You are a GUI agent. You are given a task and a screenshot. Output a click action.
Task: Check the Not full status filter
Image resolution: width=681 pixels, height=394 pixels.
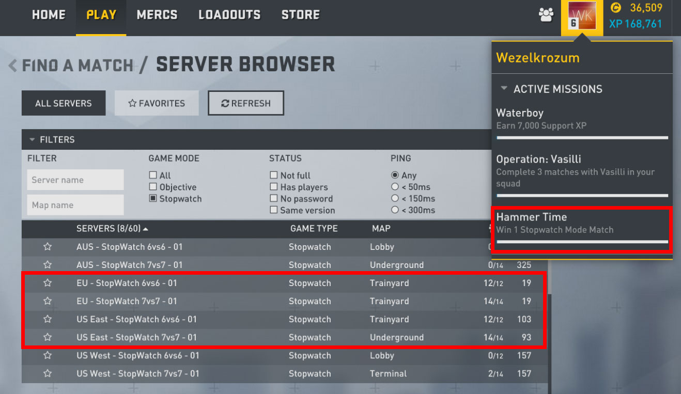click(x=274, y=176)
